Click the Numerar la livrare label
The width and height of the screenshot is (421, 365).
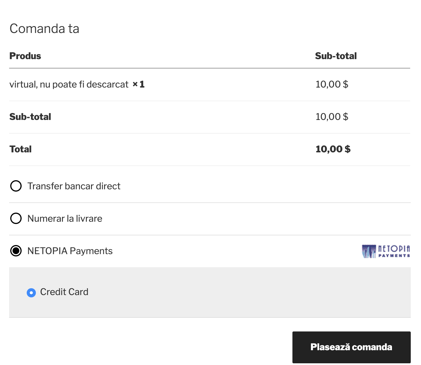click(65, 219)
